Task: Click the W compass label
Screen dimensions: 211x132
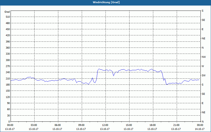Action: point(203,66)
